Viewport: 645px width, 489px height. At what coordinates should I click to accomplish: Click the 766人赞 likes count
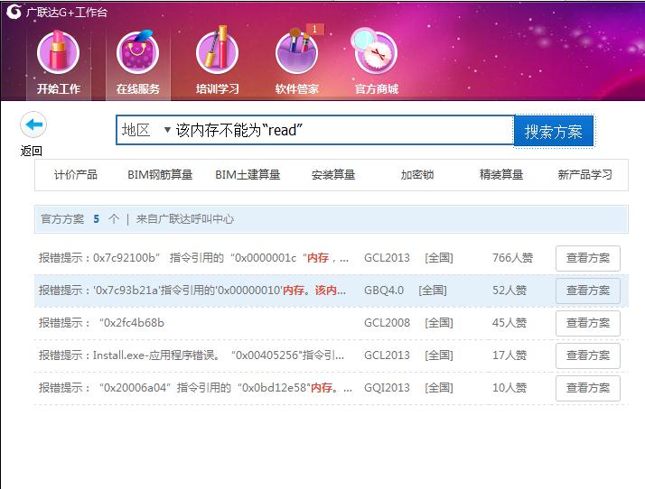(512, 258)
